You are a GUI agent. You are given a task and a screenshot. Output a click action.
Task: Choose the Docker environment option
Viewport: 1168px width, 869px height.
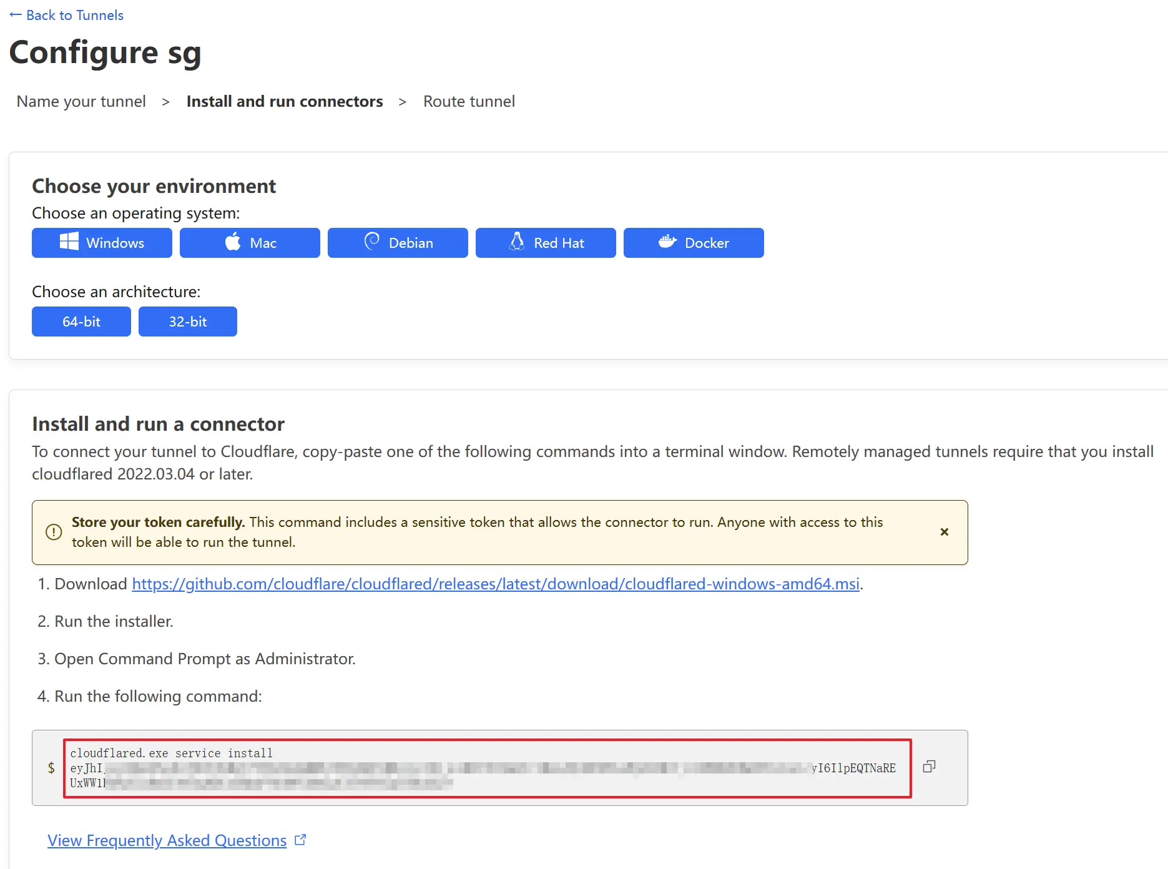coord(694,243)
